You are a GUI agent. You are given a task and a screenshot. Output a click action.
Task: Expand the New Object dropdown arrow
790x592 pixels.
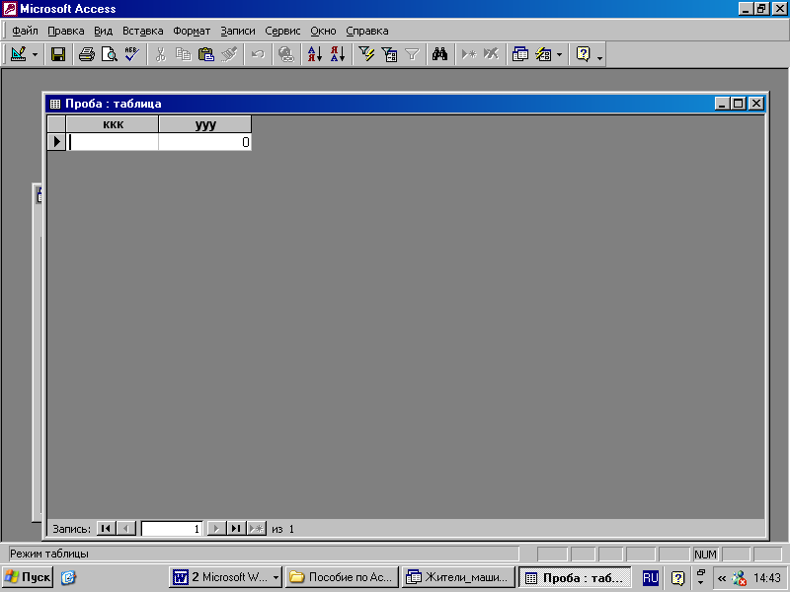tap(559, 54)
